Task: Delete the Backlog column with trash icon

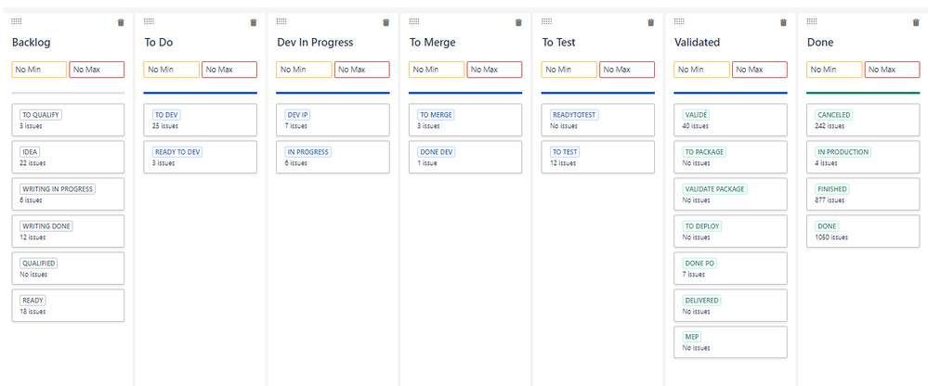Action: click(121, 22)
